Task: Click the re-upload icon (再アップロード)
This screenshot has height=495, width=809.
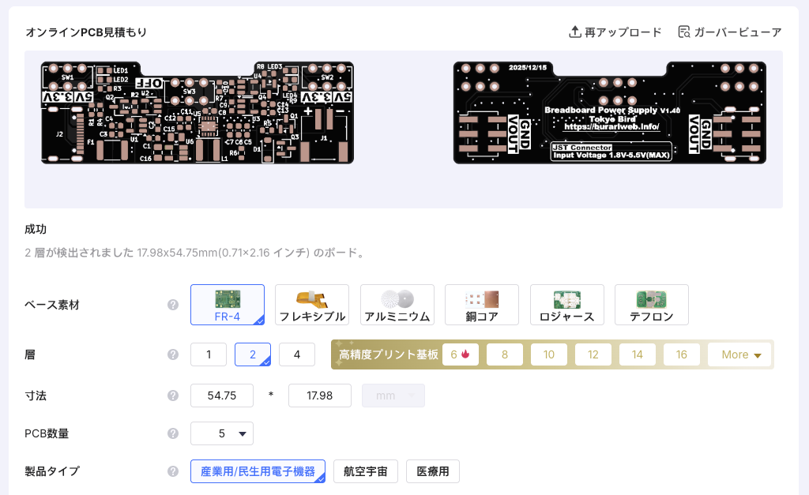Action: tap(575, 32)
